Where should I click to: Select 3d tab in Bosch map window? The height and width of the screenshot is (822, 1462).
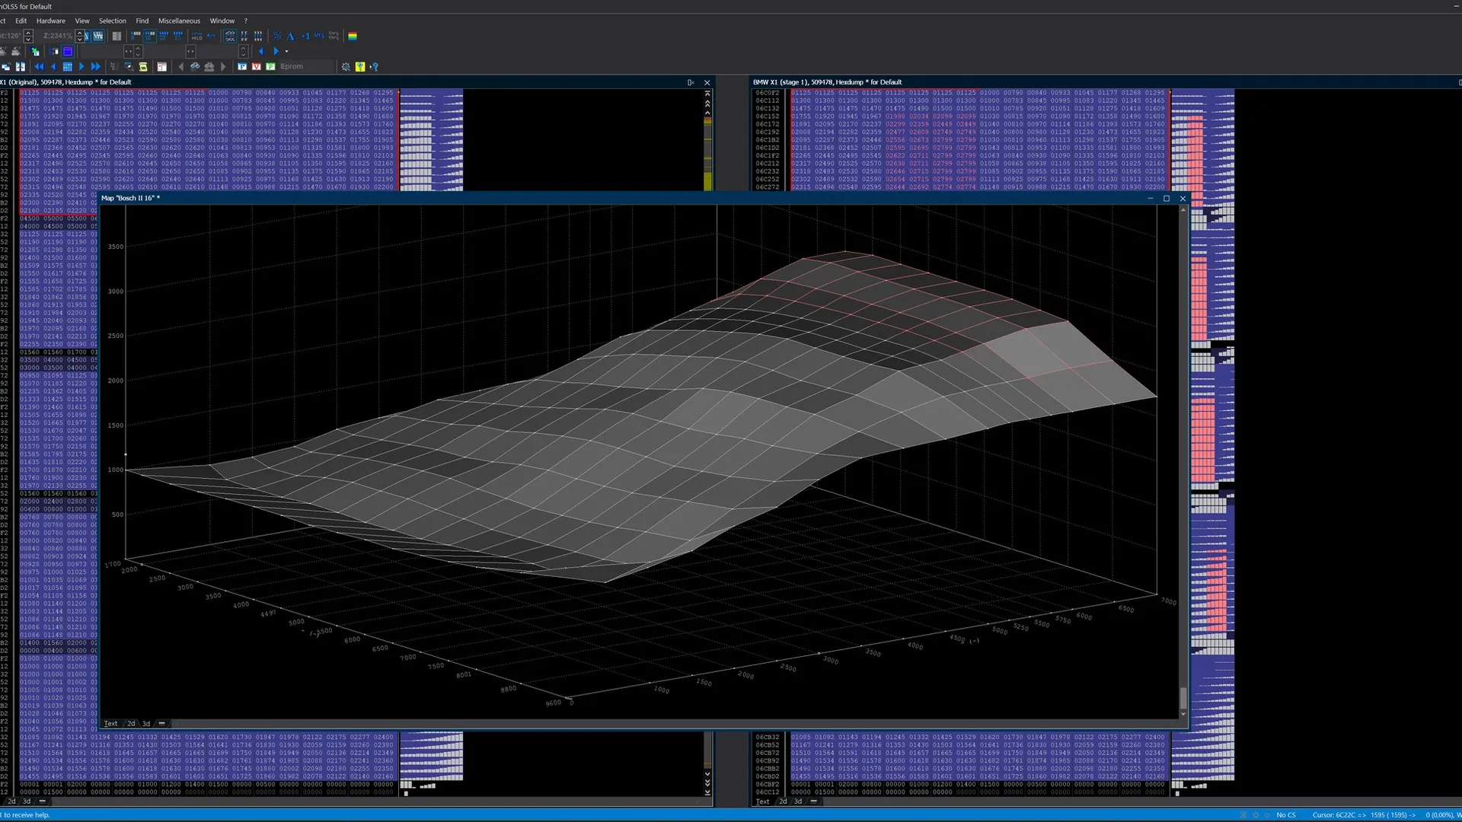click(146, 724)
